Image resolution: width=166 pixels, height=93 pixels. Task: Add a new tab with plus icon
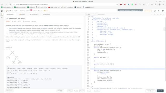pos(2,17)
